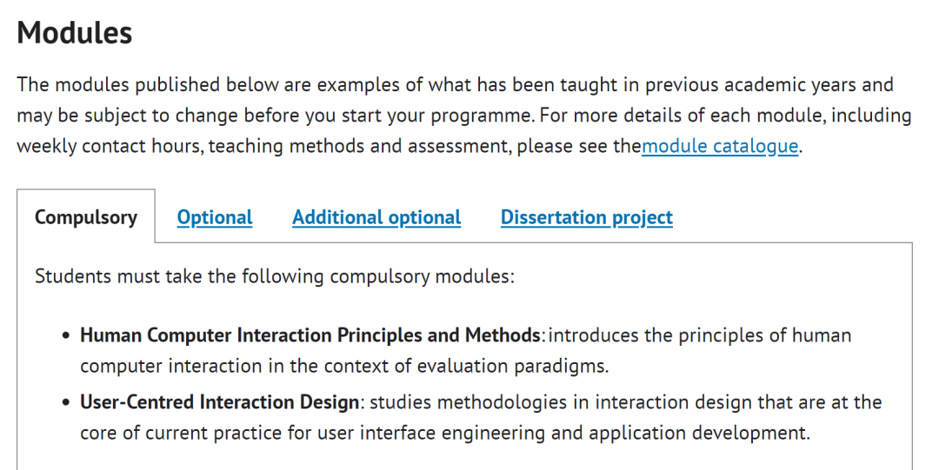Click 'introduces the principles of human' text
The height and width of the screenshot is (470, 939).
tap(699, 335)
